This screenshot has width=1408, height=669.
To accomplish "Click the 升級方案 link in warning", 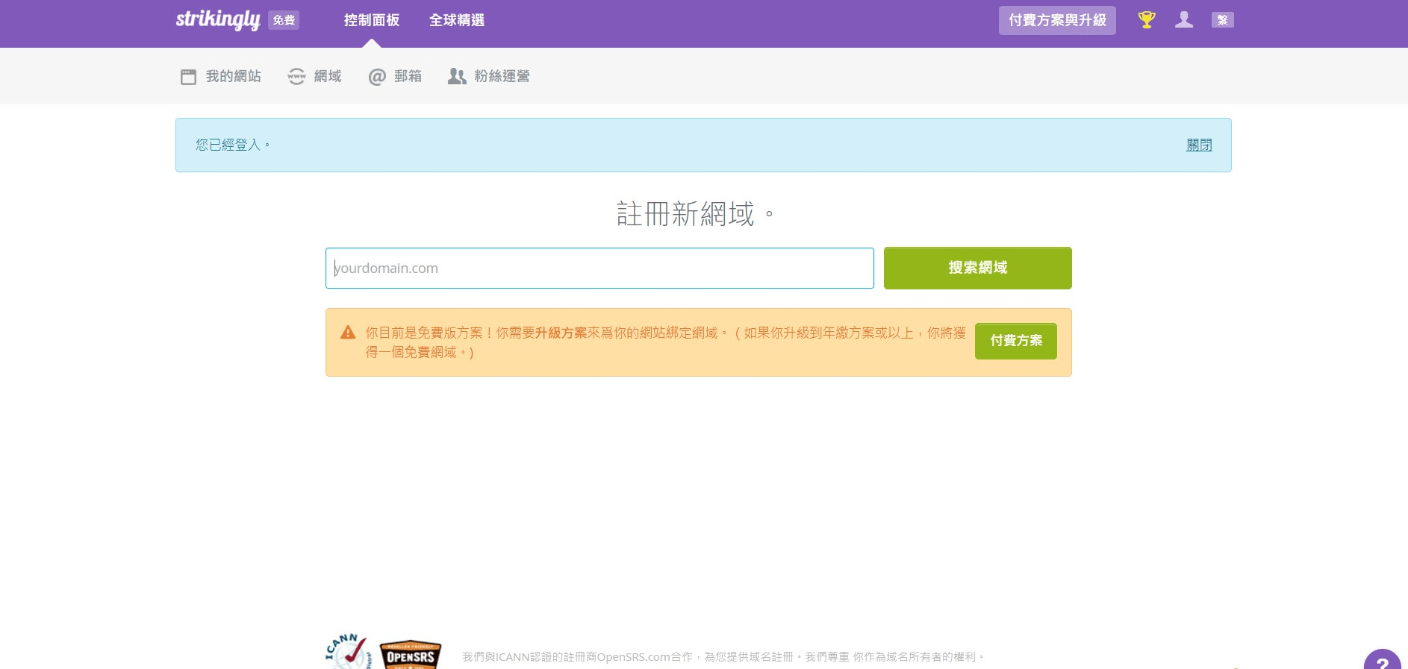I will pyautogui.click(x=561, y=333).
